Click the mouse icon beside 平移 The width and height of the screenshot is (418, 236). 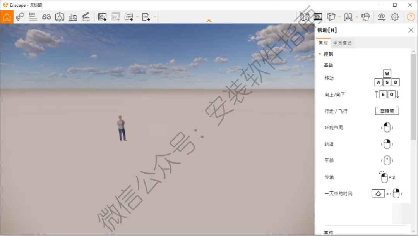click(x=387, y=160)
